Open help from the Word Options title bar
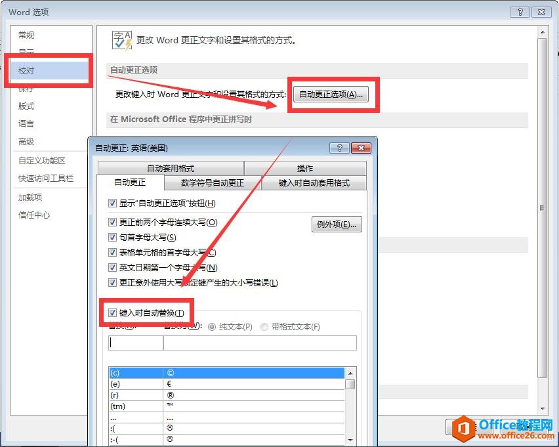Image resolution: width=559 pixels, height=447 pixels. (520, 11)
